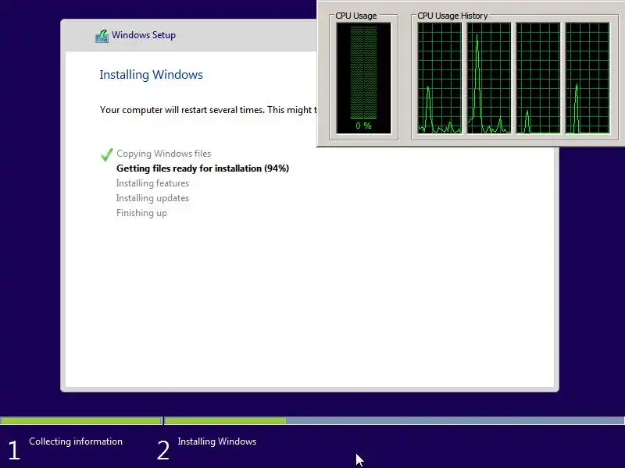This screenshot has width=625, height=468.
Task: Click the stage number 1 at bottom
Action: [x=13, y=450]
